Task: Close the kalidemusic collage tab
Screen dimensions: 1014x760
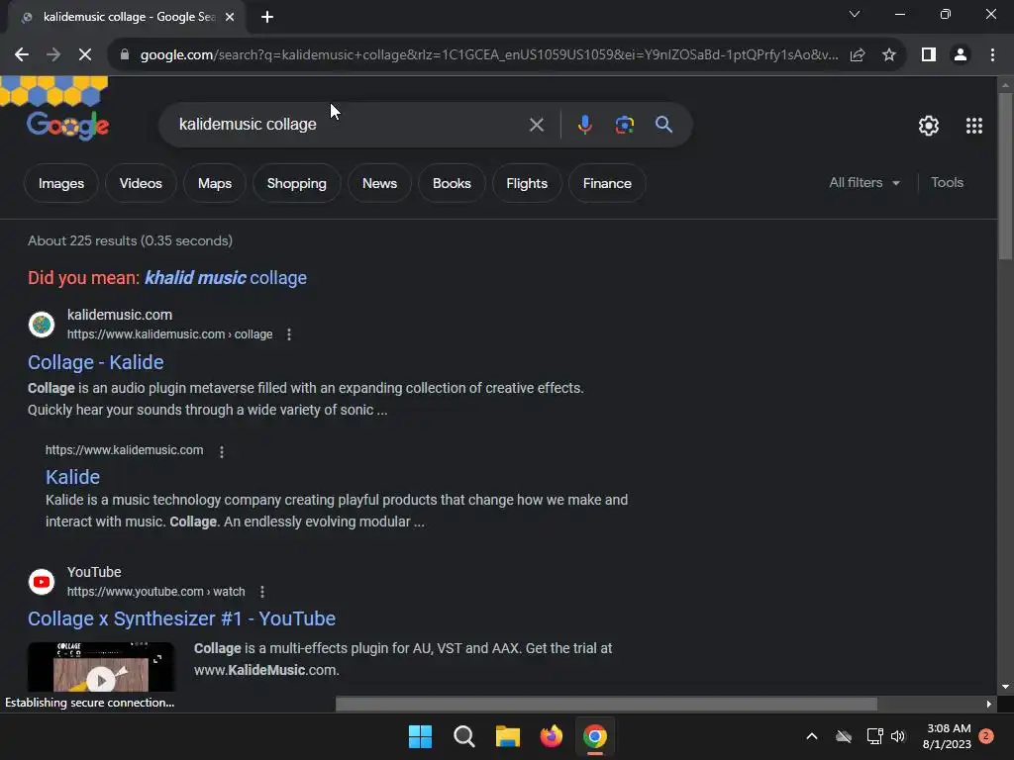Action: point(230,17)
